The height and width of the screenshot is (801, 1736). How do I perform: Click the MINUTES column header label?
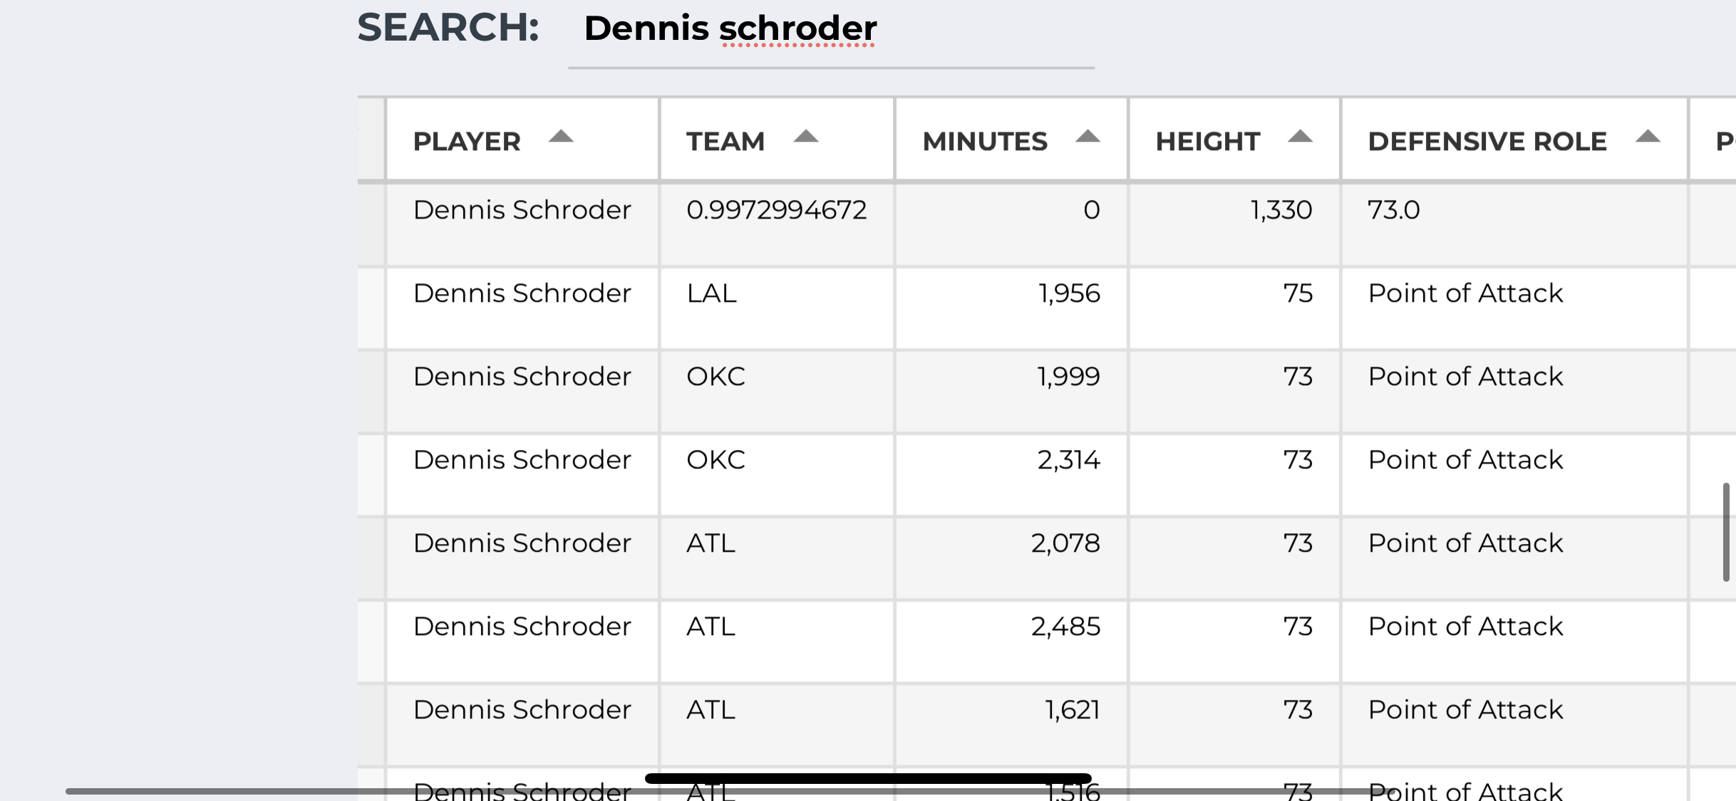point(985,141)
